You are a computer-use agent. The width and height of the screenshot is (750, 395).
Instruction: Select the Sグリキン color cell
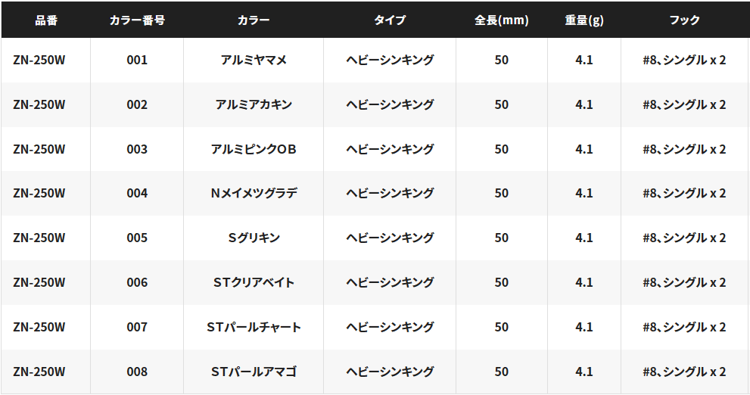[254, 238]
